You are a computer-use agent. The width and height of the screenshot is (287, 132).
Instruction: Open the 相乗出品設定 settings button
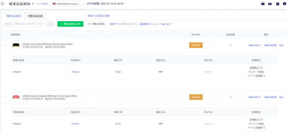[96, 24]
